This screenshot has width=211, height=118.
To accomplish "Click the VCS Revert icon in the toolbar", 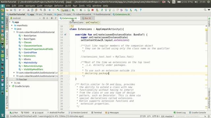I will tap(121, 10).
